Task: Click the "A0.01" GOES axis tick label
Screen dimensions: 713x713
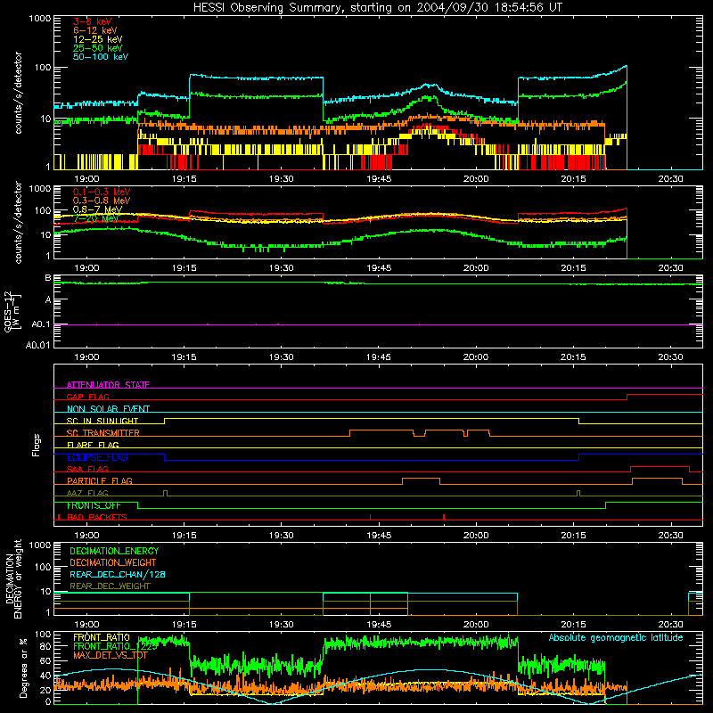Action: click(38, 345)
